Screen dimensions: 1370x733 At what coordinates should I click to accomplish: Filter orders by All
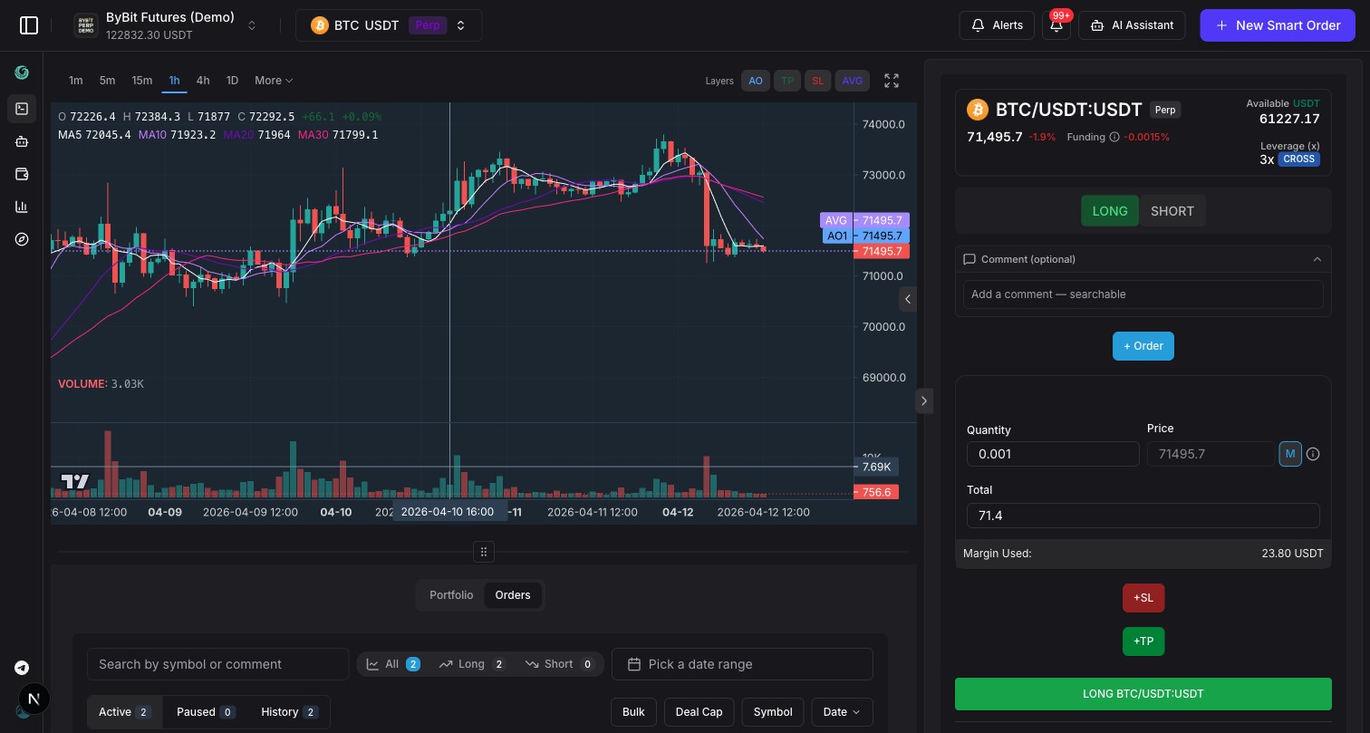point(393,664)
